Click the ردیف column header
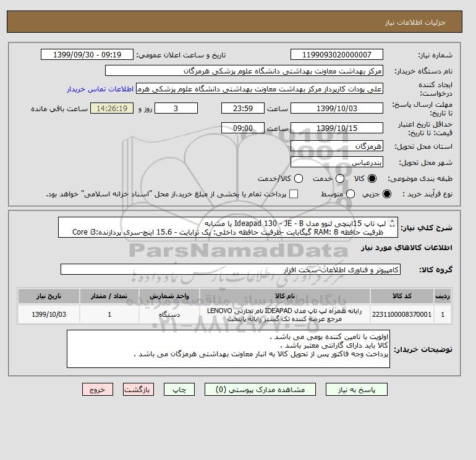This screenshot has height=460, width=476. pos(443,296)
